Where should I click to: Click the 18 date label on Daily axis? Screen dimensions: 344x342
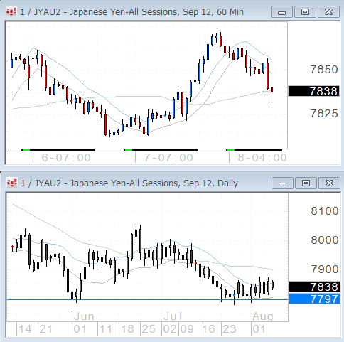point(127,329)
